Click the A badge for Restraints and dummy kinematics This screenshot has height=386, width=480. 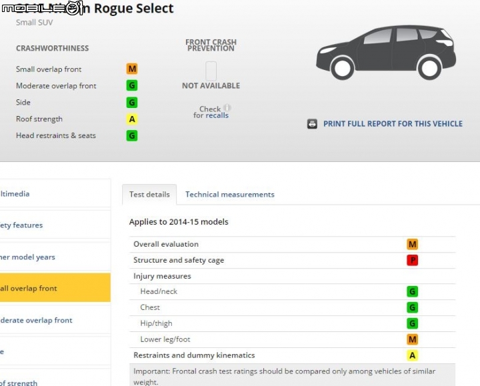(x=413, y=355)
